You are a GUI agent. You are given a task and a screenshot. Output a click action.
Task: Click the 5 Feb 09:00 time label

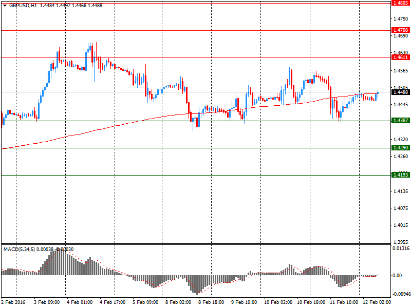[x=145, y=302]
